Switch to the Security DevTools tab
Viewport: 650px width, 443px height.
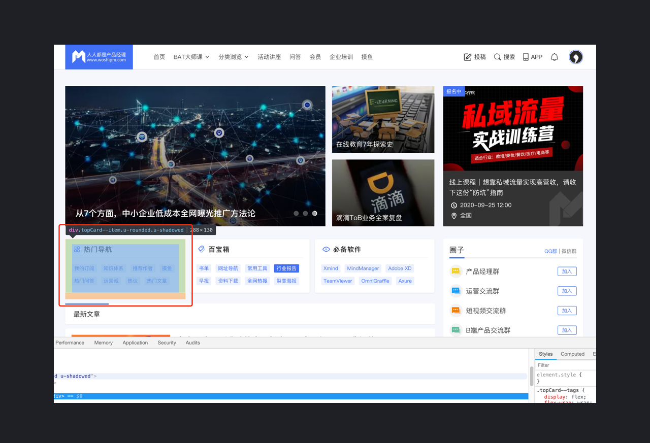(x=167, y=343)
